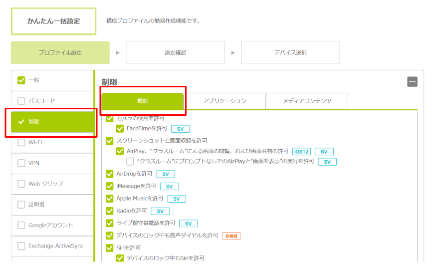439x264 pixels.
Task: Click the SV badge beside Radioを許可
Action: (x=160, y=211)
